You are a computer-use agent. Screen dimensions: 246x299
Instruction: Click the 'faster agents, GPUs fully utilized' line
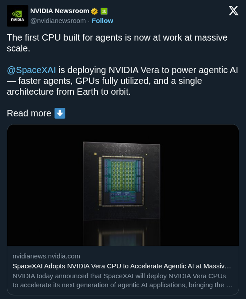[105, 81]
